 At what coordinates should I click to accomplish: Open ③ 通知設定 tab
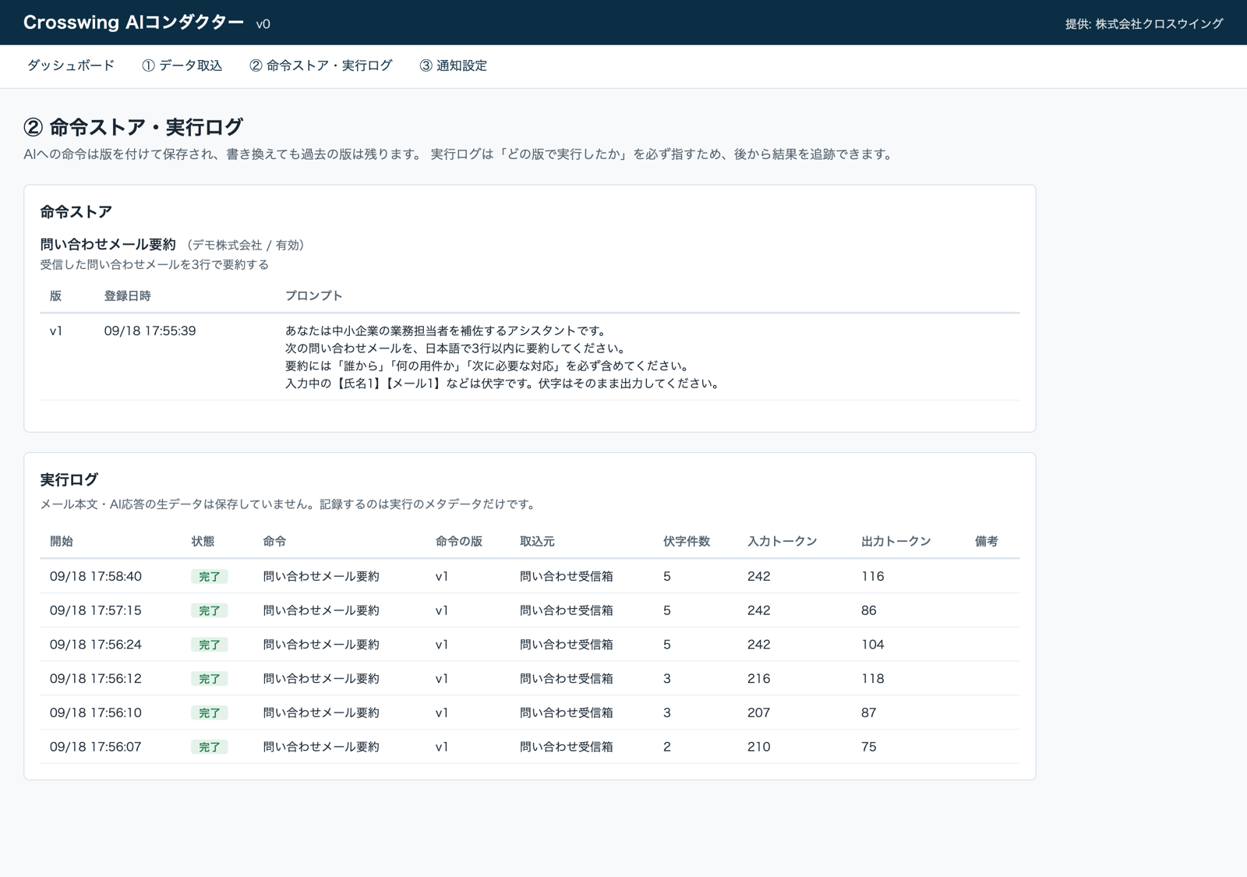[x=453, y=65]
